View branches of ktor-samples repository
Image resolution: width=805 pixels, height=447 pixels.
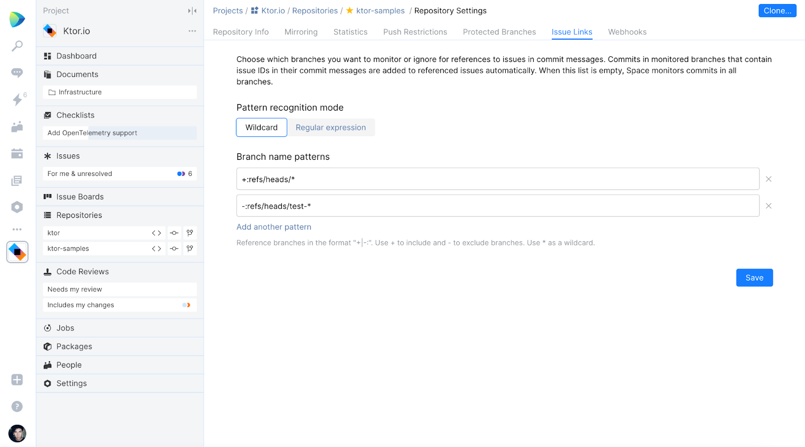click(190, 248)
